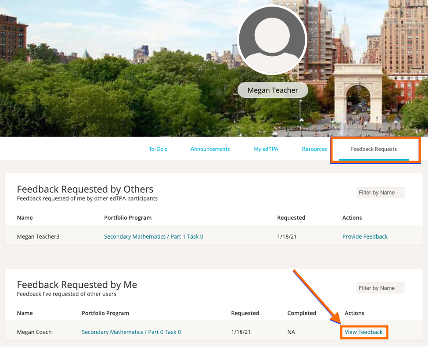Go to the My edTPA tab
The width and height of the screenshot is (429, 347).
tap(266, 149)
